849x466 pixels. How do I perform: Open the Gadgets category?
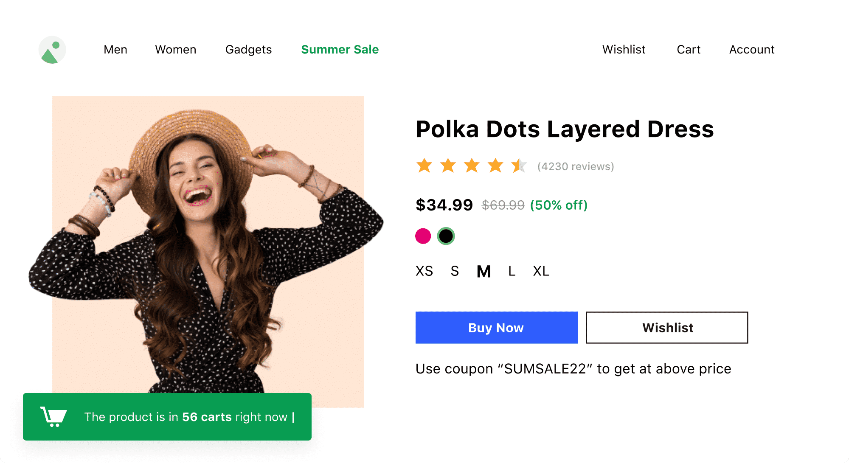pos(249,50)
